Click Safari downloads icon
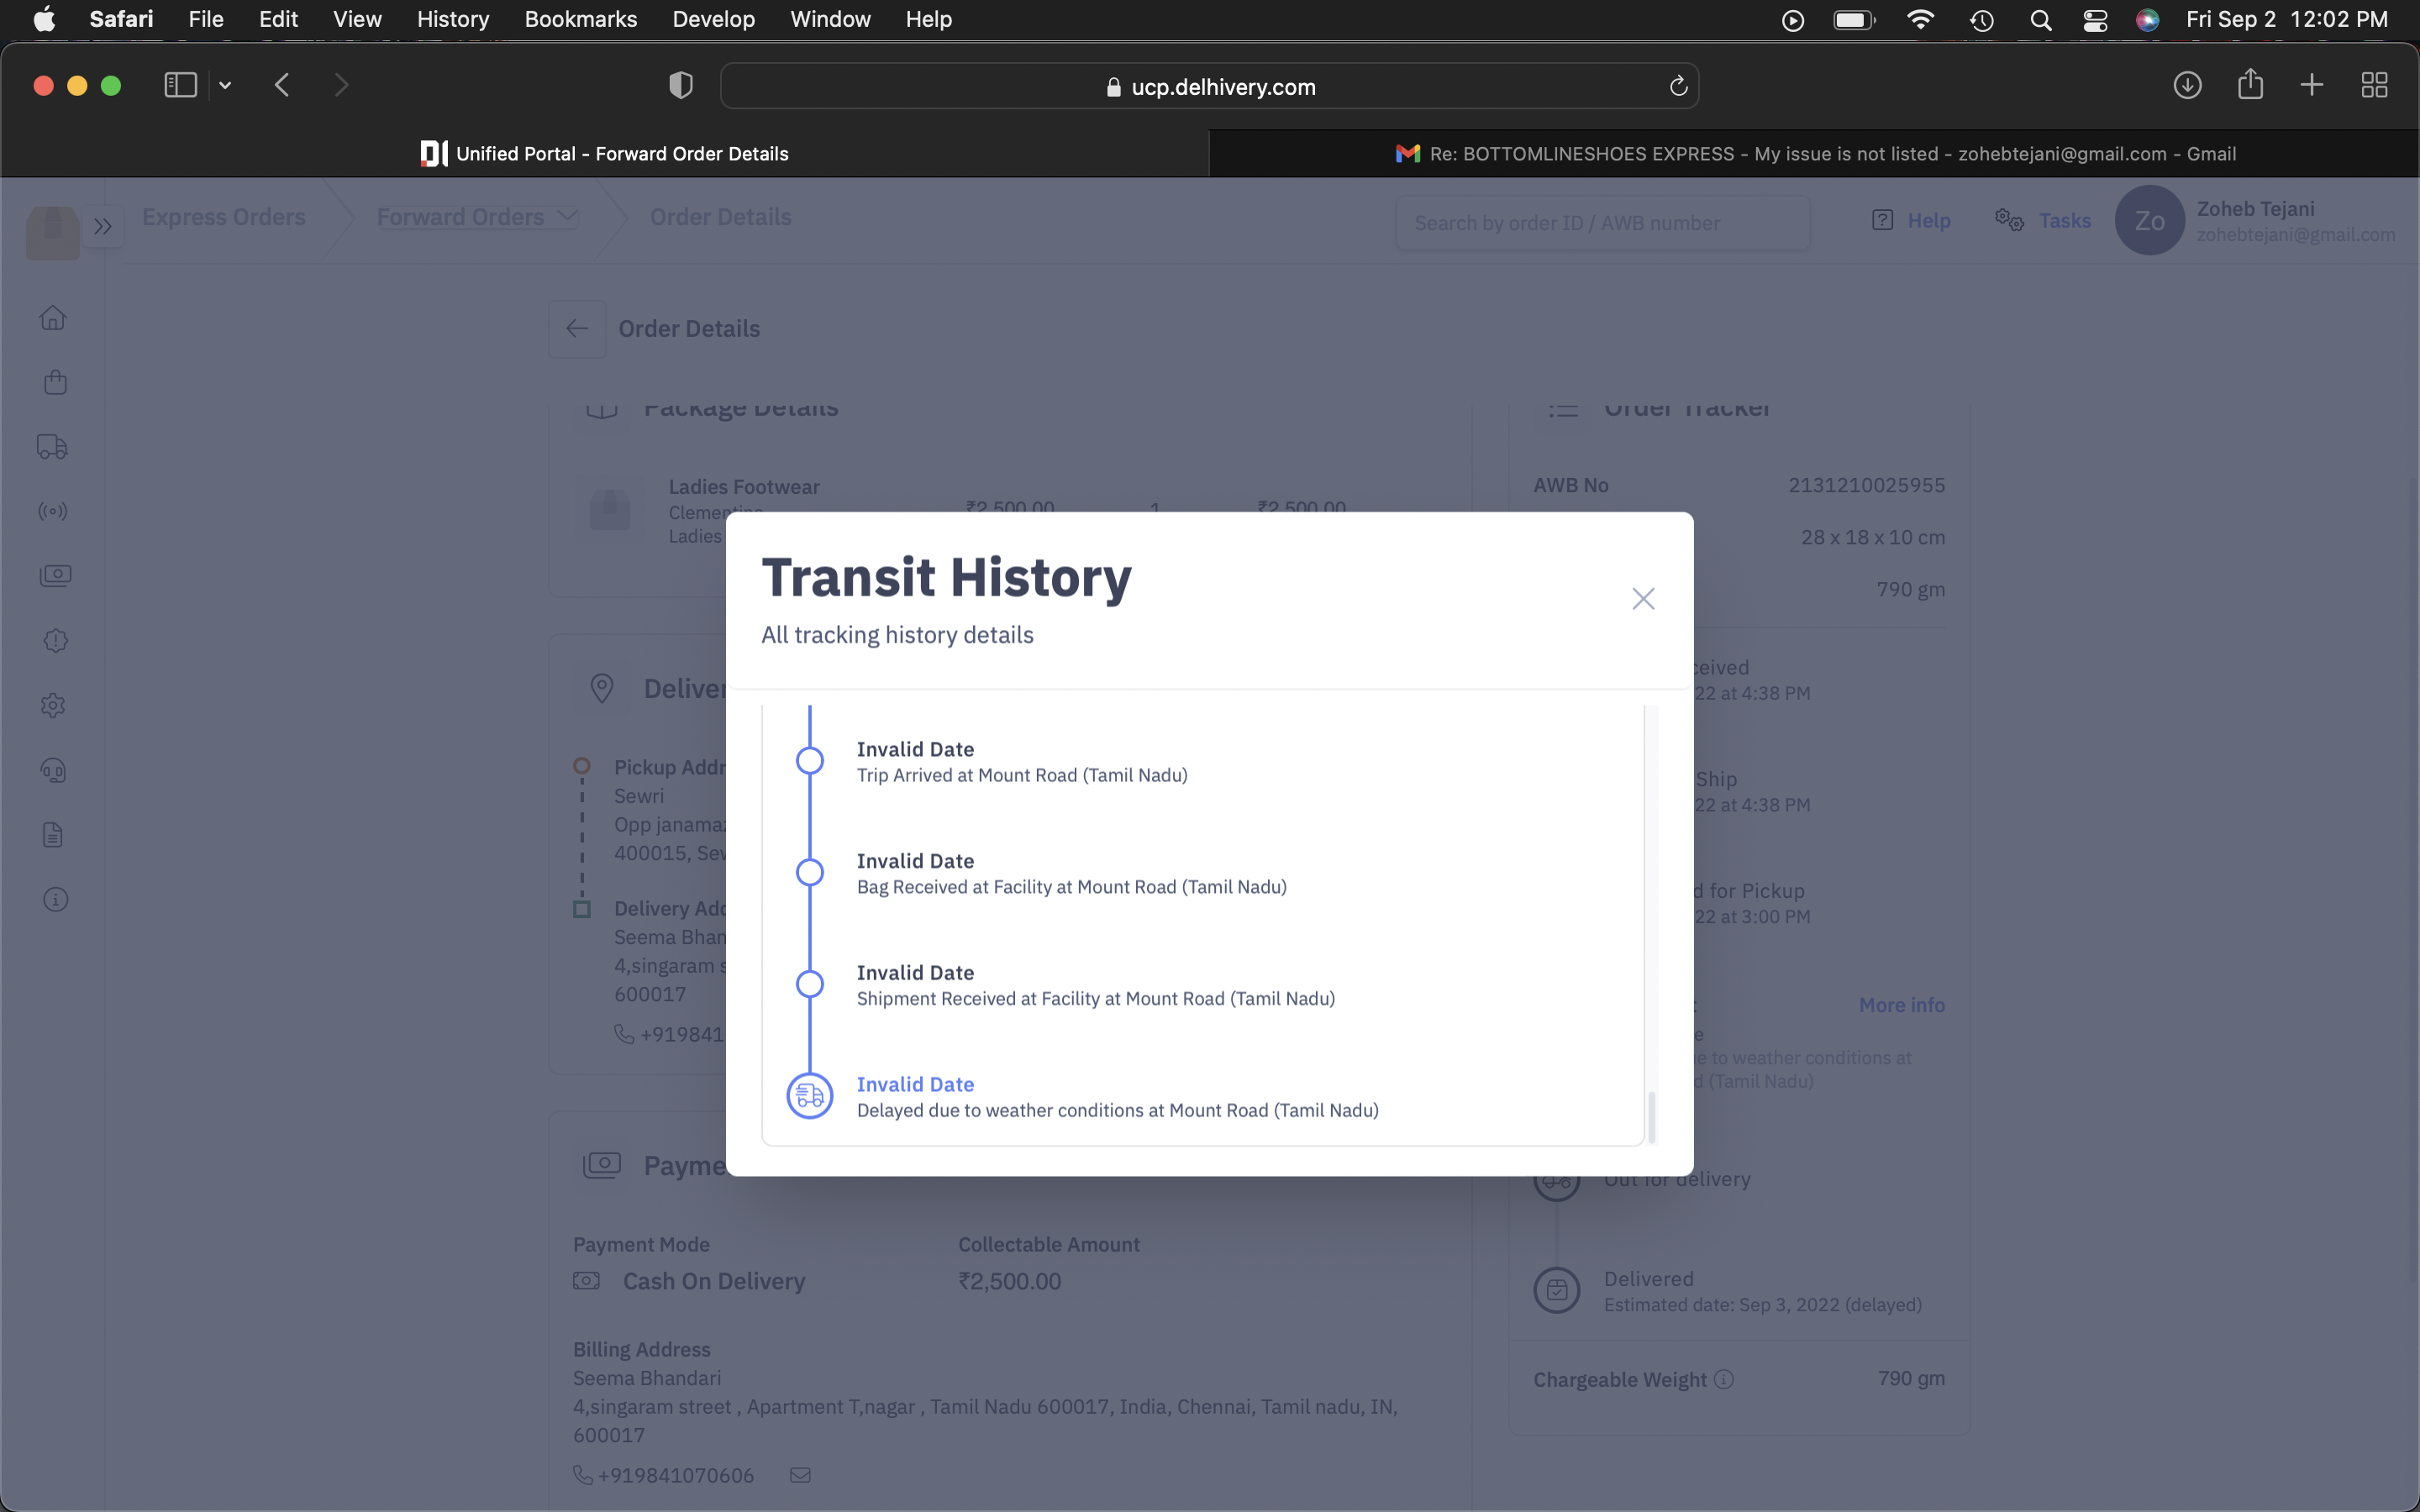The image size is (2420, 1512). [x=2187, y=85]
